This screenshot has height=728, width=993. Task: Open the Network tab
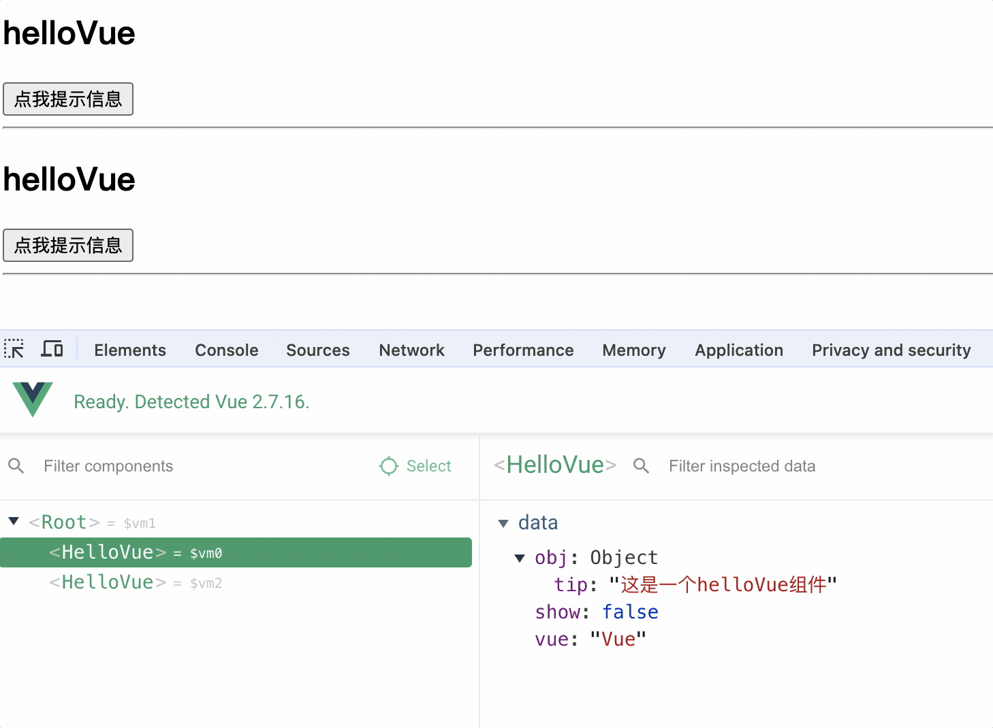411,350
